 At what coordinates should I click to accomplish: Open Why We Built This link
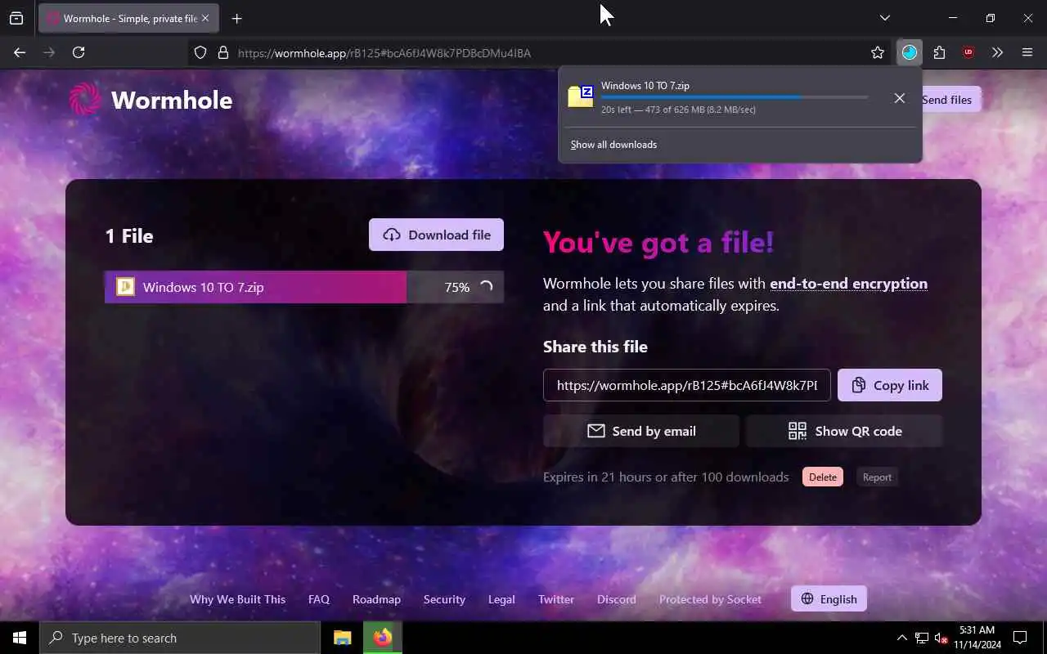tap(237, 599)
